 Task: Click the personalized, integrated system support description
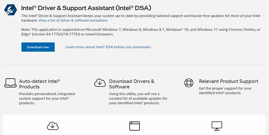click(47, 98)
